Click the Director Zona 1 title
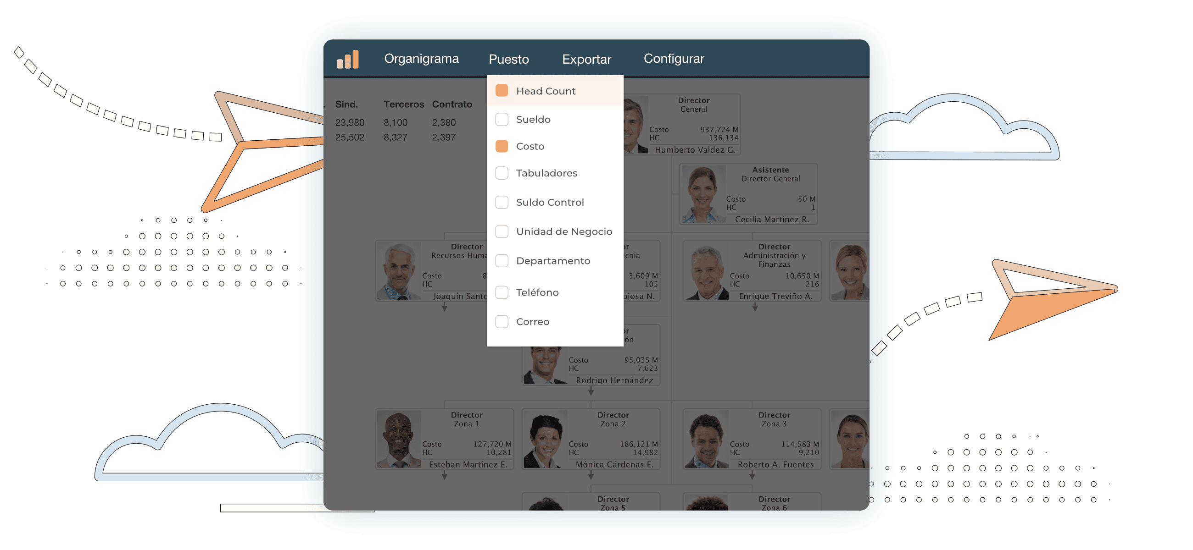The image size is (1193, 550). pyautogui.click(x=466, y=419)
